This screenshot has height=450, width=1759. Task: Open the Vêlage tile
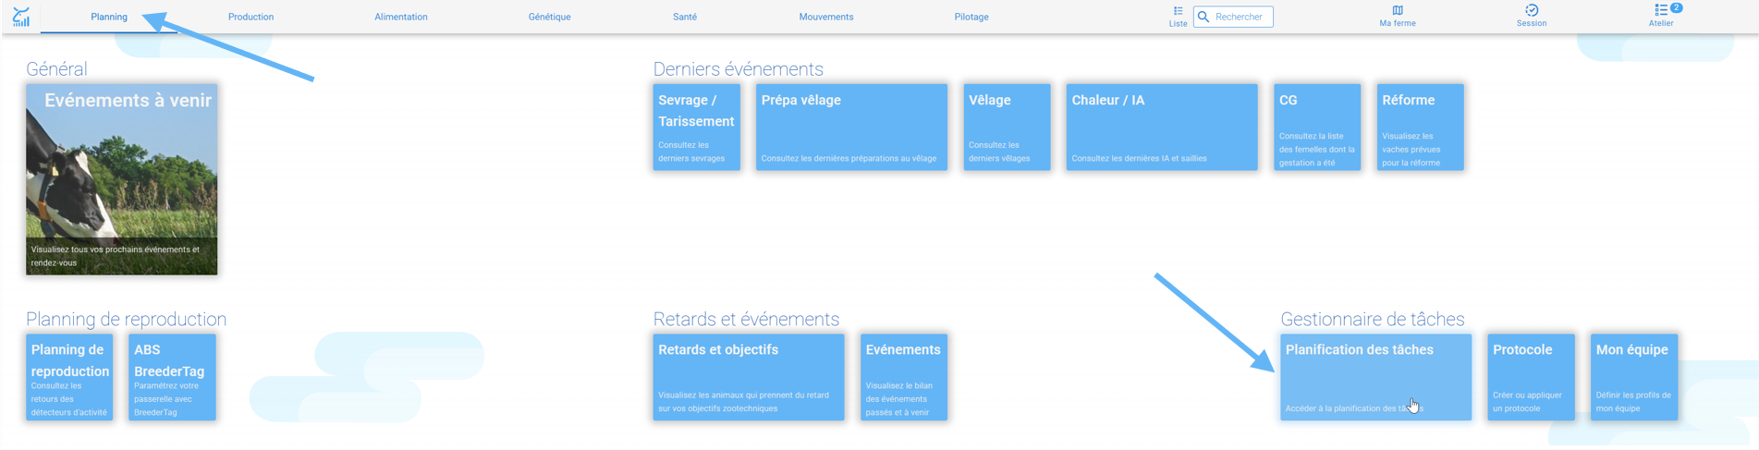1007,128
